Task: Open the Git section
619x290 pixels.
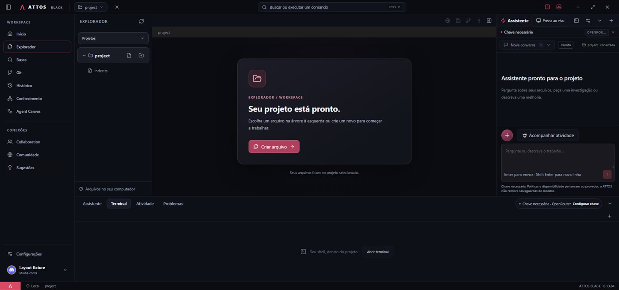Action: pos(37,72)
